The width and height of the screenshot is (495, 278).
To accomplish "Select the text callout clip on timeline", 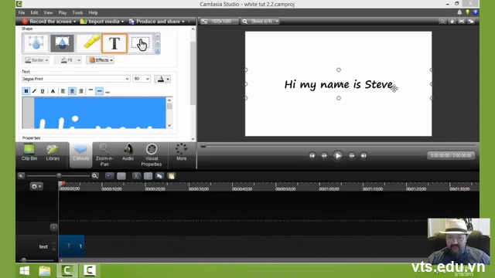I will 71,246.
